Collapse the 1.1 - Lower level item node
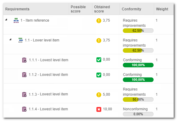The height and width of the screenshot is (121, 177). pyautogui.click(x=11, y=39)
